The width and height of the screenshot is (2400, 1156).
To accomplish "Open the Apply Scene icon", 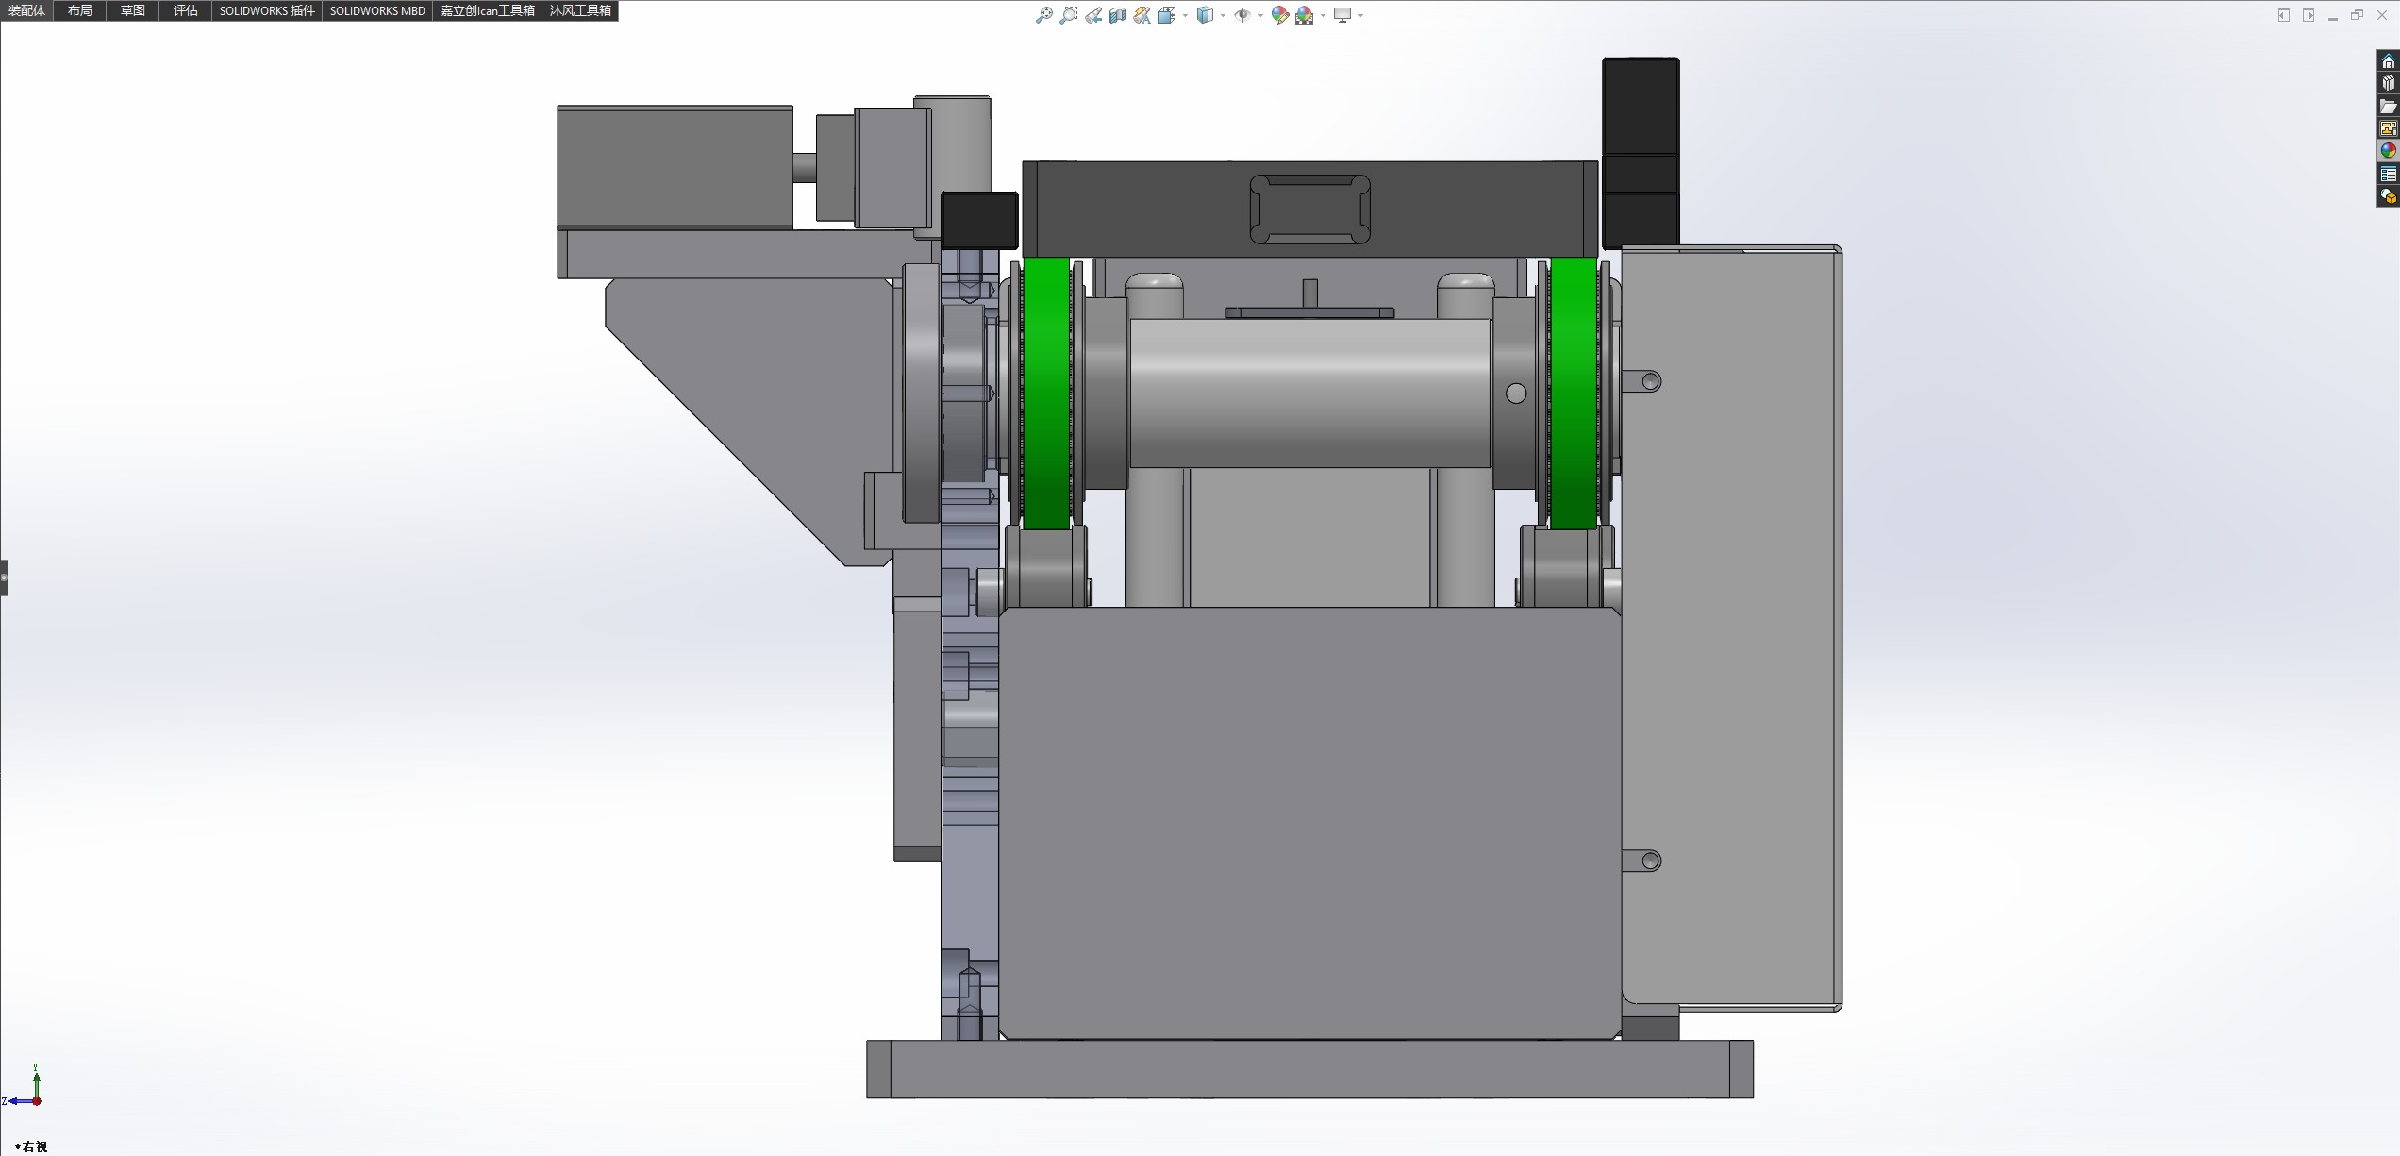I will (x=1304, y=15).
